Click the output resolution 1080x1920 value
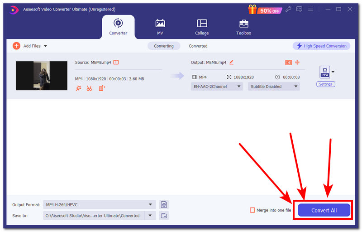 (243, 77)
